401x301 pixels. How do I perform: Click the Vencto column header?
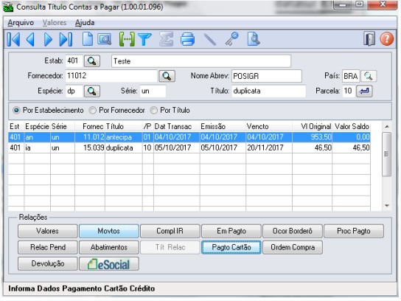tap(269, 126)
